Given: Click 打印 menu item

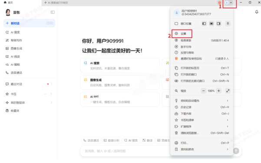Looking at the screenshot, I should (202, 143).
